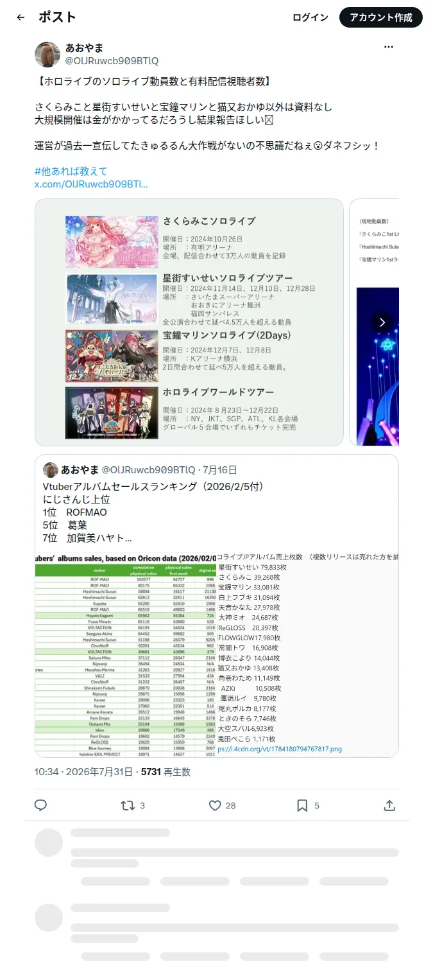Click the bookmark count 5

[x=317, y=805]
